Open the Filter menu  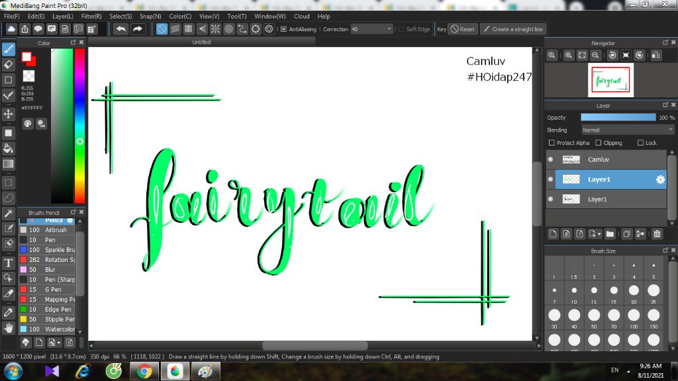click(91, 17)
